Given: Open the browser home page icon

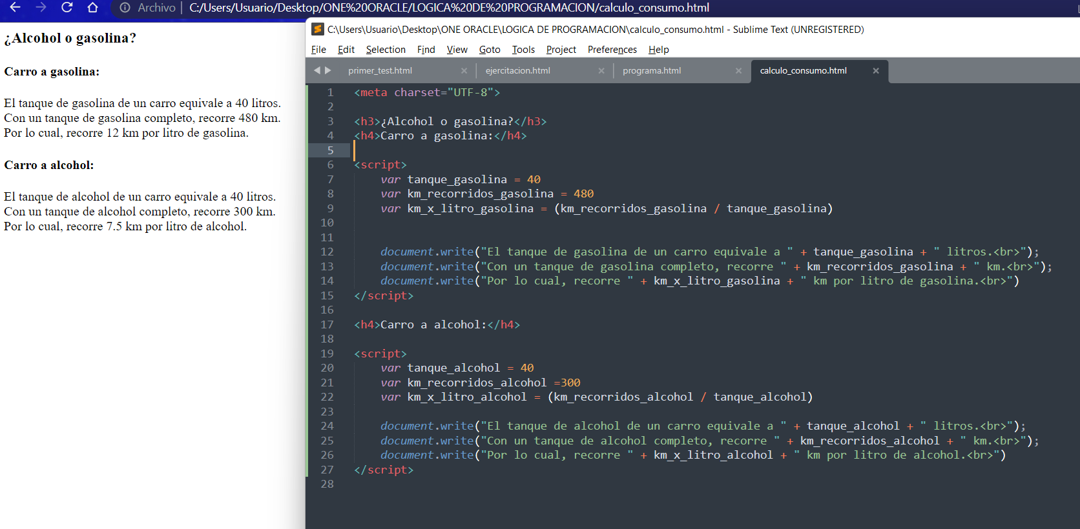Looking at the screenshot, I should pos(92,7).
